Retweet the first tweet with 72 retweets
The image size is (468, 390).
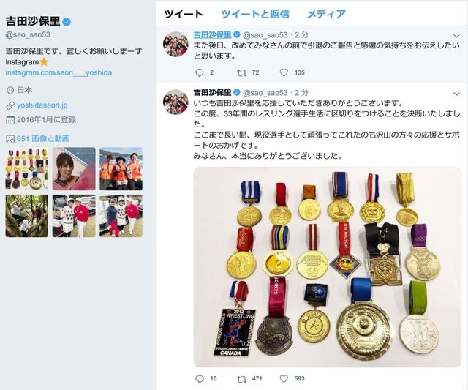(241, 72)
